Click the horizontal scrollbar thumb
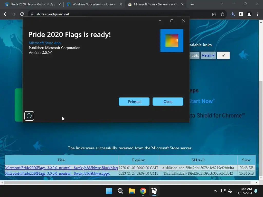The width and height of the screenshot is (263, 197). click(127, 182)
